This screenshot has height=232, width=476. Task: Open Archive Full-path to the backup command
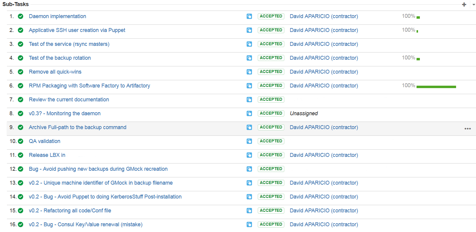pyautogui.click(x=78, y=127)
